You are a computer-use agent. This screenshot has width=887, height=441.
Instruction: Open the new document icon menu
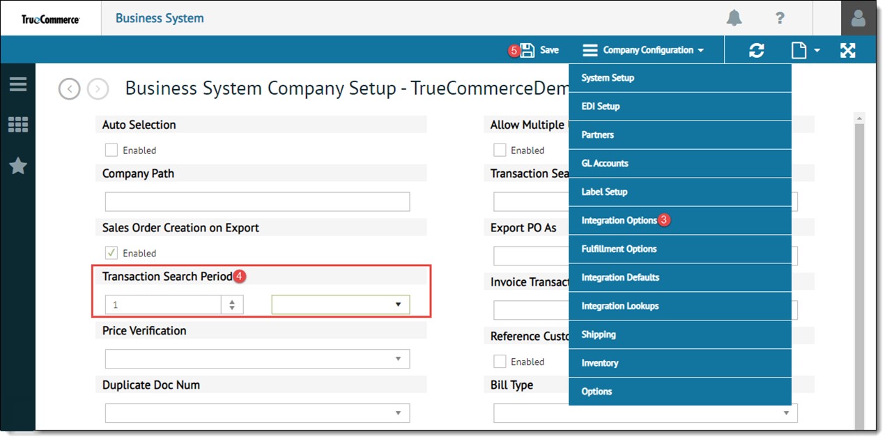pos(805,50)
